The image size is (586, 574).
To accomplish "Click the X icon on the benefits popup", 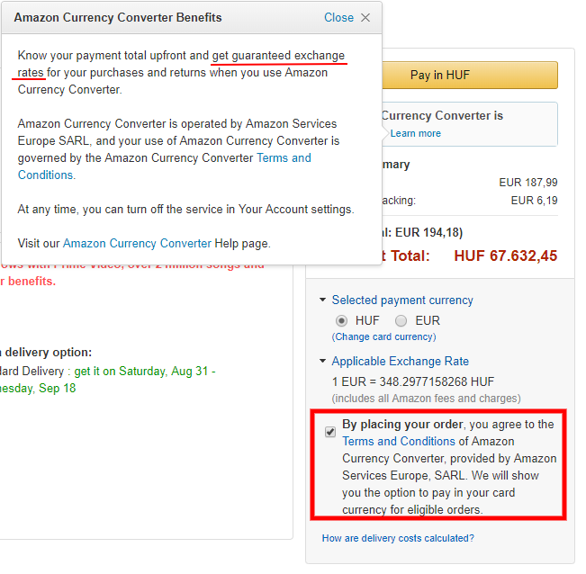I will (x=365, y=18).
